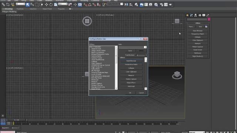Screen dimensions: 237x133
Task: Switch to Object Paint ribbon tab
Action: click(47, 9)
